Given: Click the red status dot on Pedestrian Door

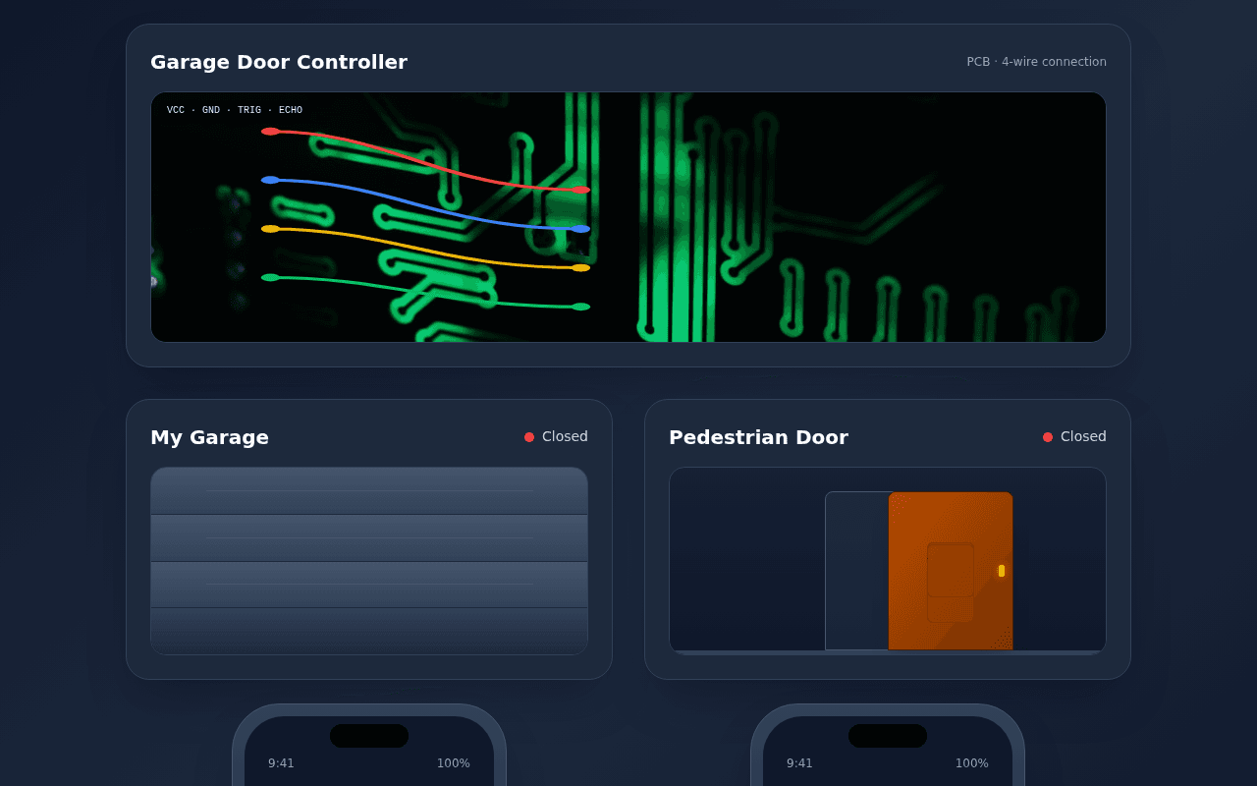Looking at the screenshot, I should 1048,437.
